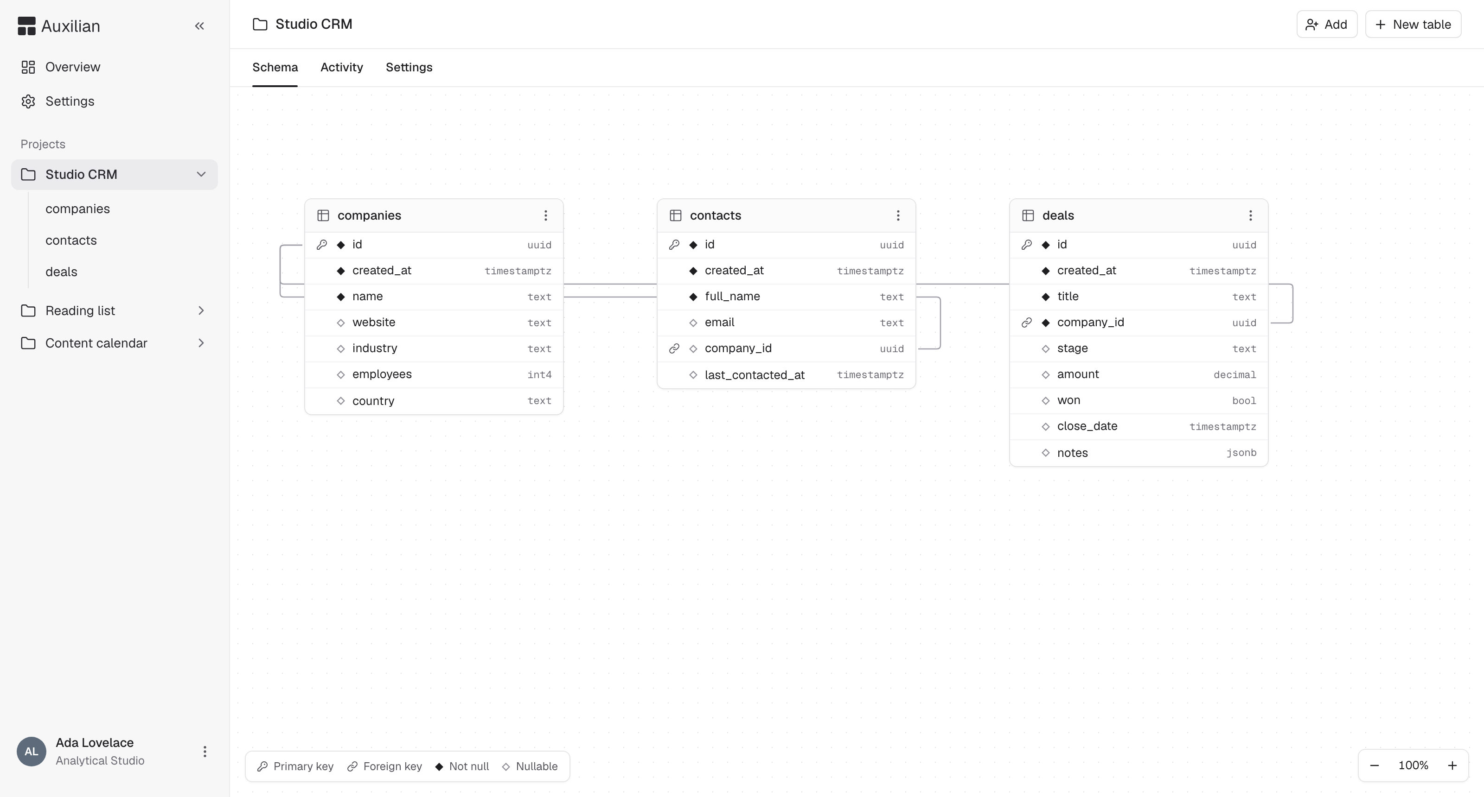Open the deals table options menu
This screenshot has height=797, width=1484.
[x=1251, y=215]
